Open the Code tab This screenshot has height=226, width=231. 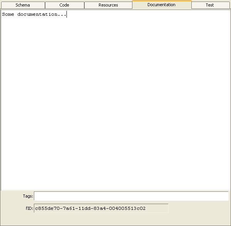[x=64, y=5]
